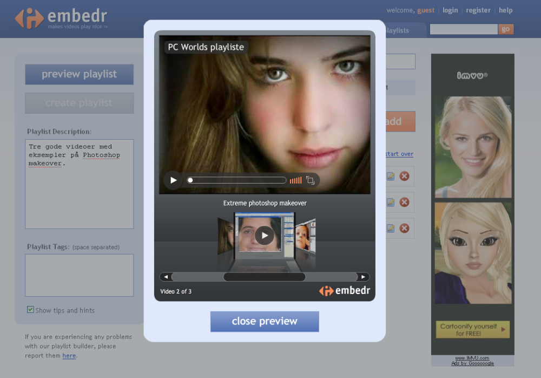Click the embedr logo in the page header
This screenshot has width=541, height=378.
coord(61,18)
